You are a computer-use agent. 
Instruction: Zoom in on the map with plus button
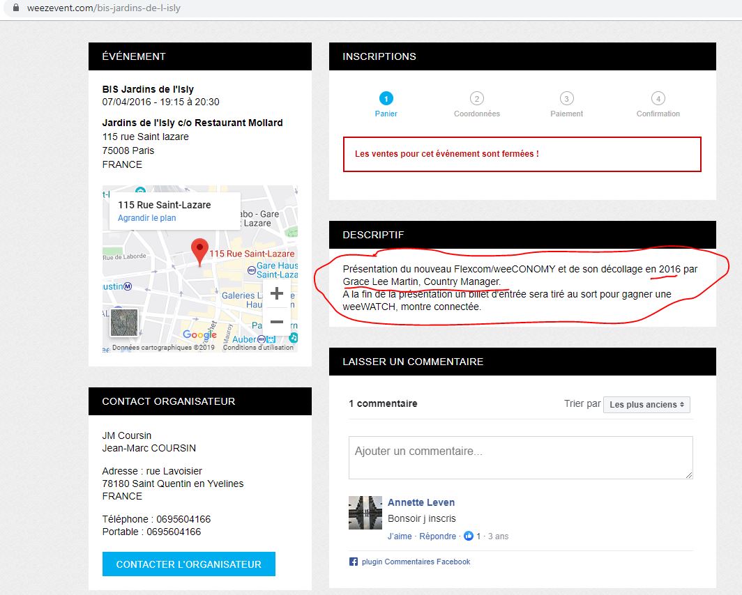276,293
